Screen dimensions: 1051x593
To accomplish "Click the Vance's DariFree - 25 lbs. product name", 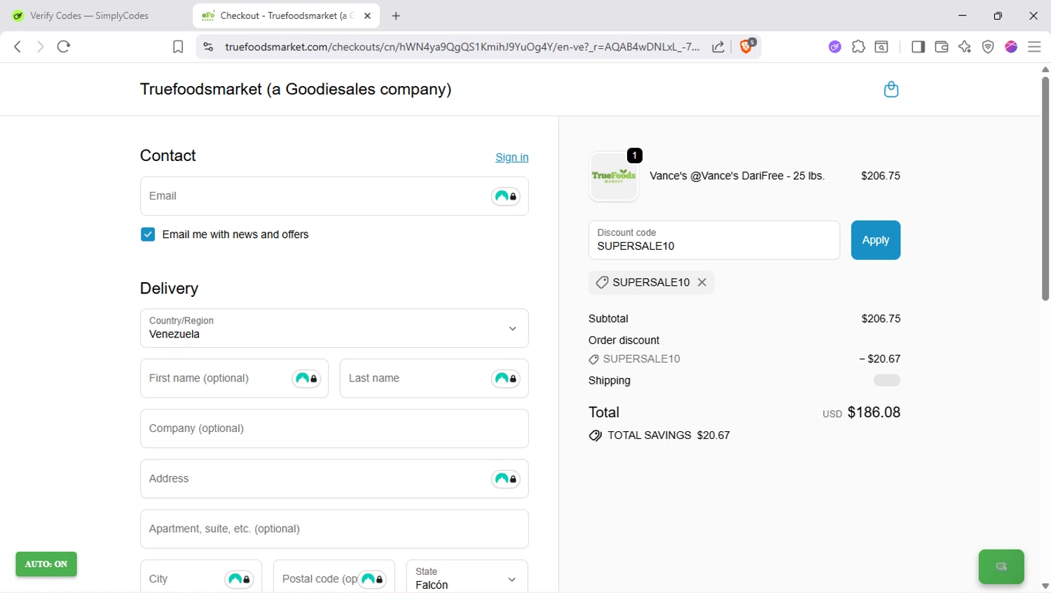I will pos(737,176).
